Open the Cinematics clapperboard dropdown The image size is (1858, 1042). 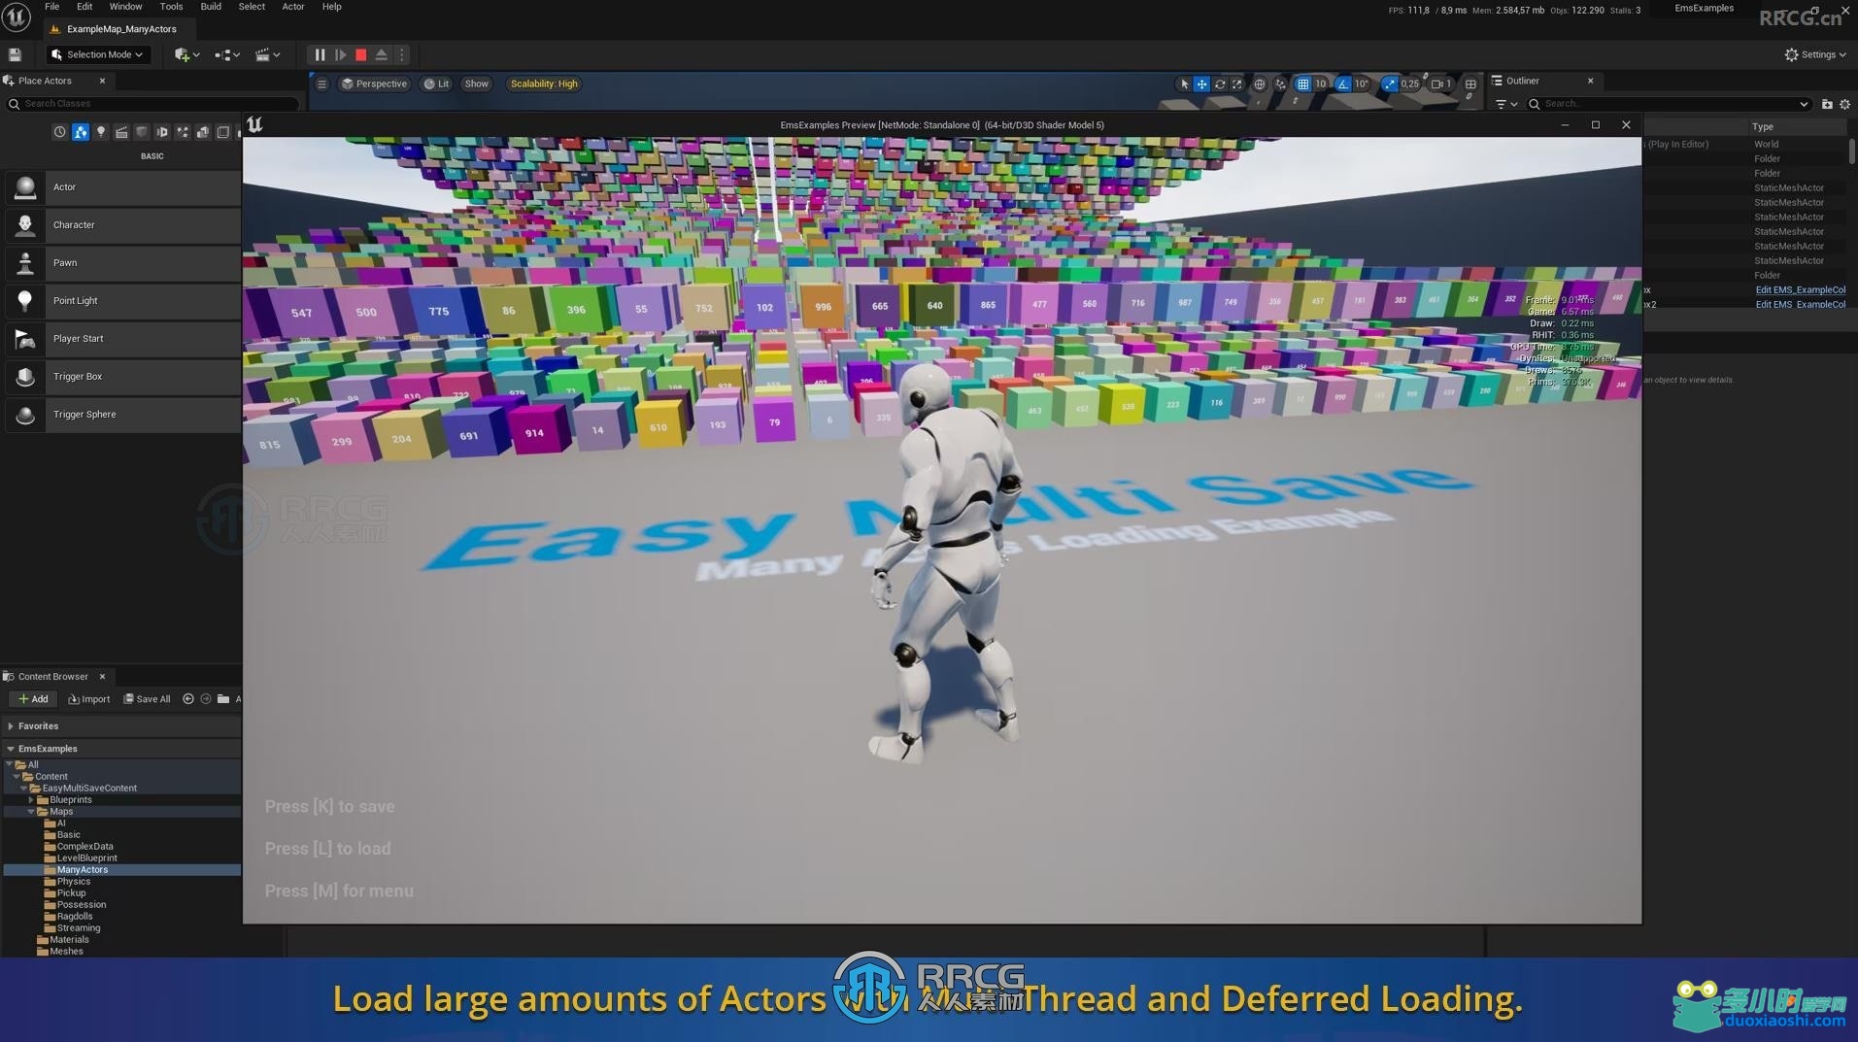pos(267,55)
